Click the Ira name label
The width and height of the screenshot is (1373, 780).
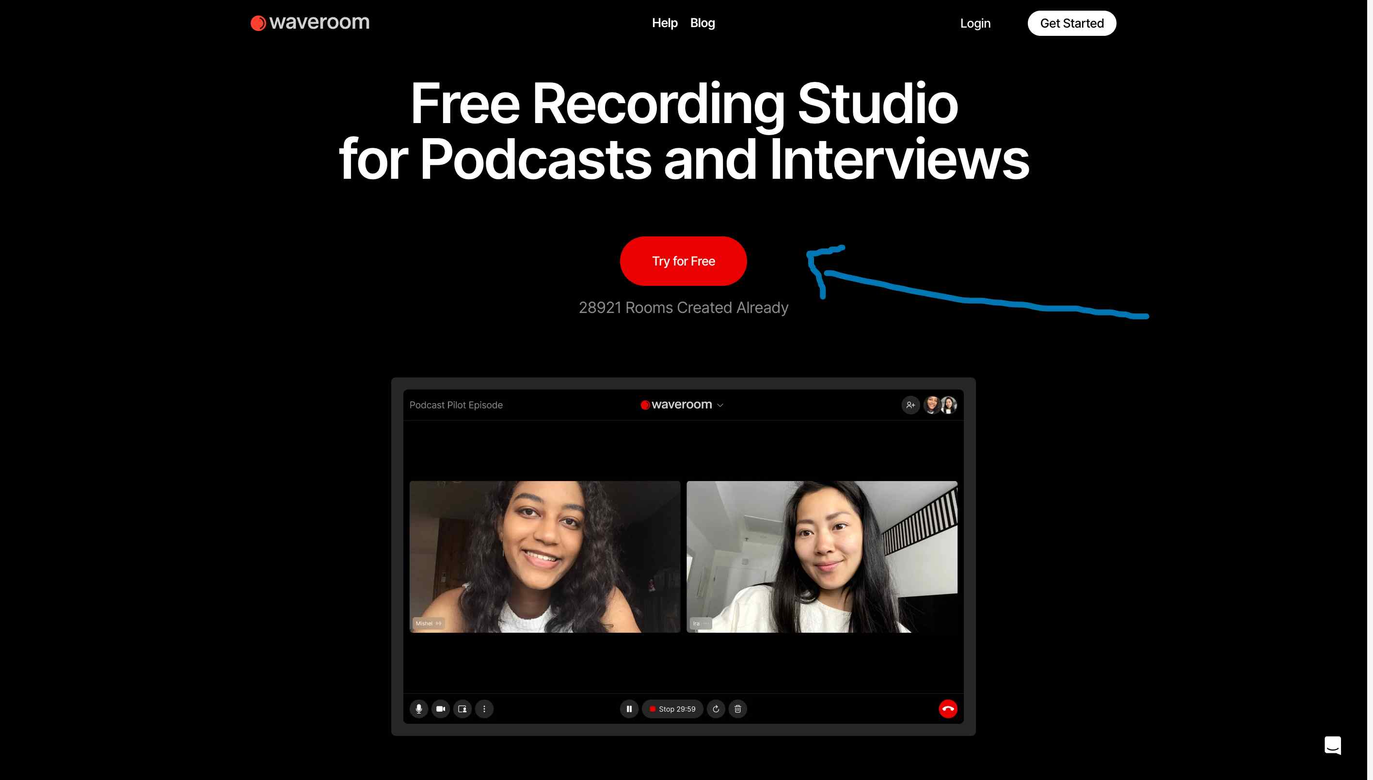pyautogui.click(x=700, y=623)
